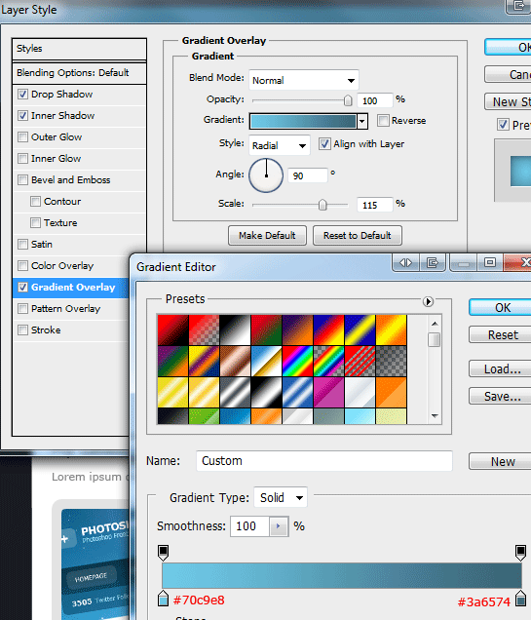Open the Blend Mode dropdown
The height and width of the screenshot is (620, 531).
coord(303,80)
